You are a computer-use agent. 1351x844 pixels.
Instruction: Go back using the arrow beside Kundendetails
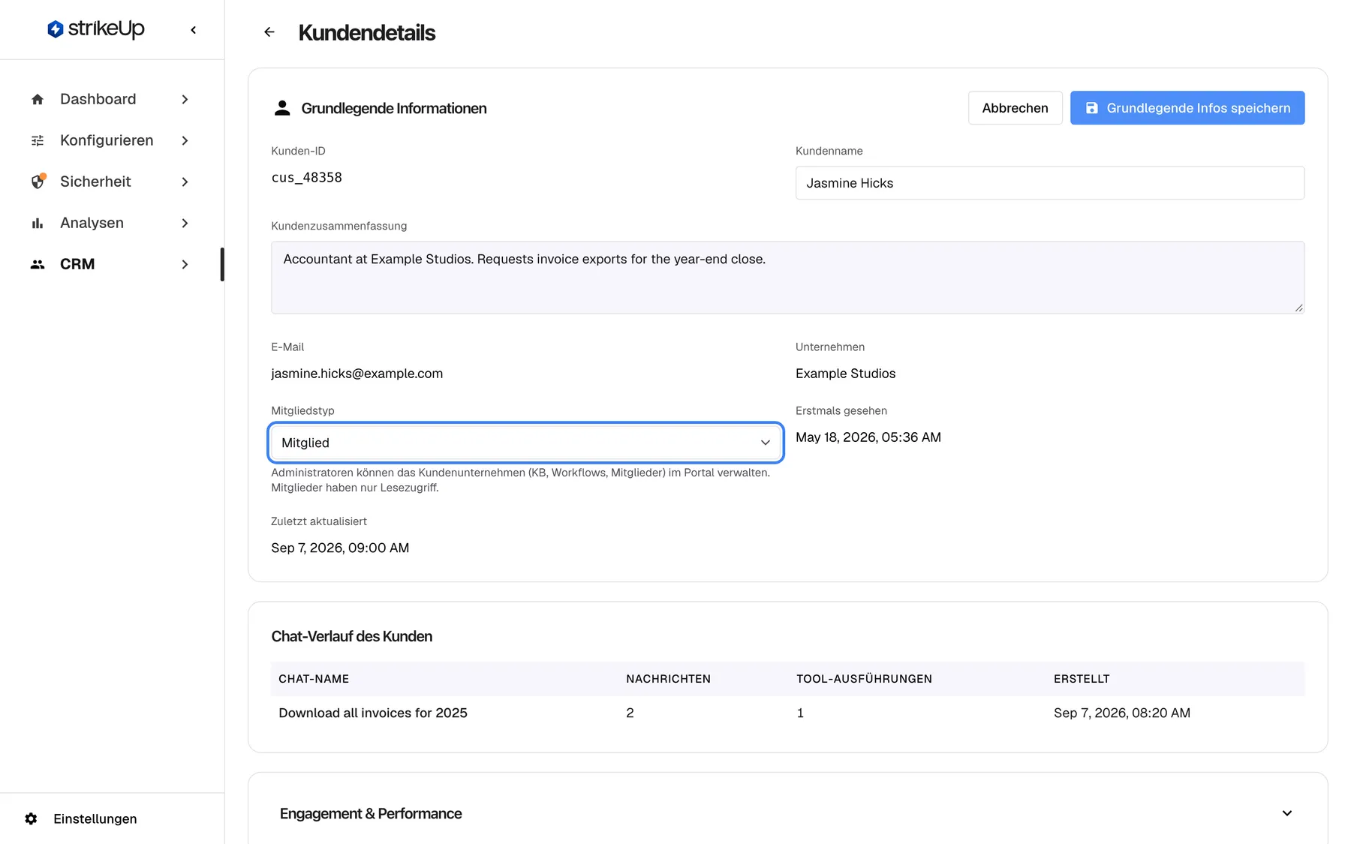pos(269,32)
